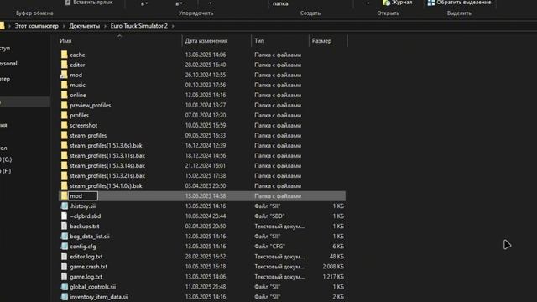
Task: Select the preview_profiles folder icon
Action: point(64,105)
